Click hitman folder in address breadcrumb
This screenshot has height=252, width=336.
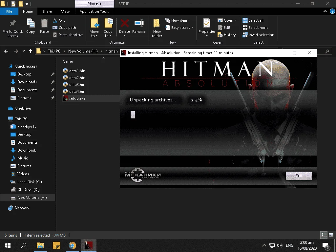(x=112, y=51)
